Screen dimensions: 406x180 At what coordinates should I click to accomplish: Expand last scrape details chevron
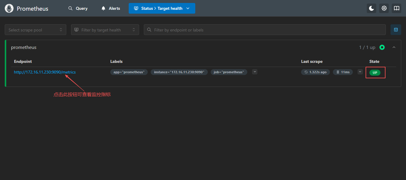pos(360,72)
